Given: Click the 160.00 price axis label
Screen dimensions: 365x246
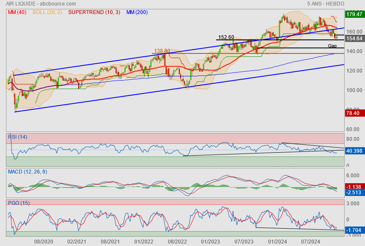Looking at the screenshot, I should [354, 32].
